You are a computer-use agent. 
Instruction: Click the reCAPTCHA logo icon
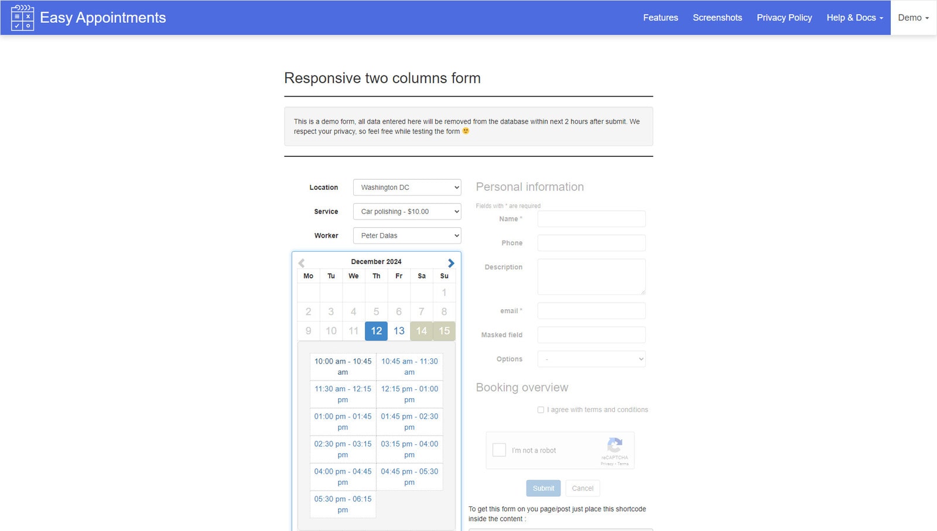pyautogui.click(x=614, y=445)
